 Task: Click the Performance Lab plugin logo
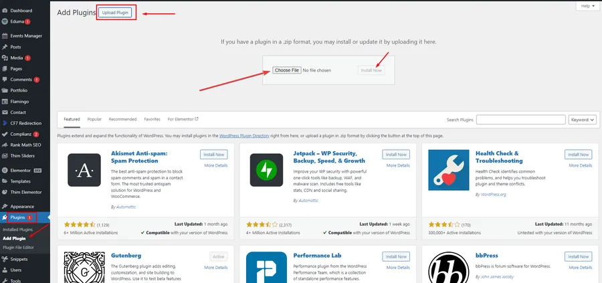(266, 267)
